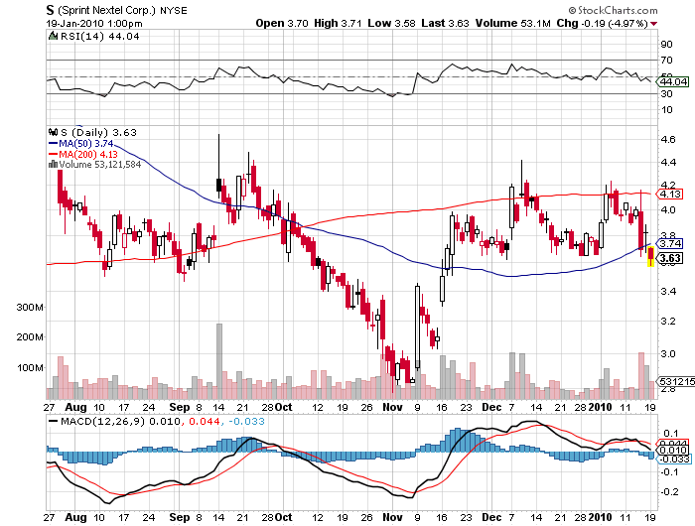Click the black MACD line legend marker

click(53, 422)
